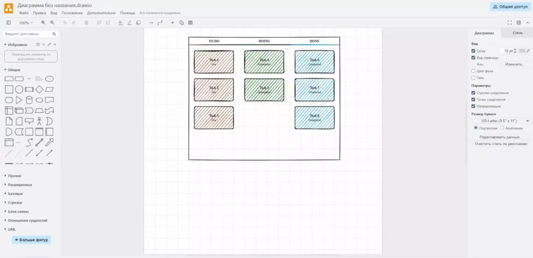Enable the Цвет фона checkbox
The width and height of the screenshot is (533, 258).
pyautogui.click(x=473, y=71)
